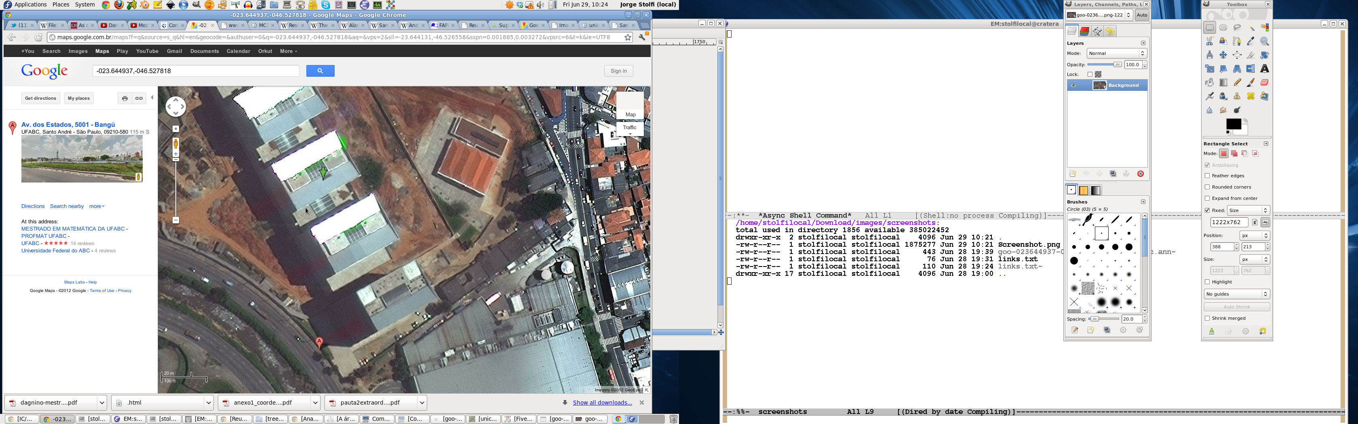Uncheck the Fixed size checkbox

click(x=1207, y=210)
